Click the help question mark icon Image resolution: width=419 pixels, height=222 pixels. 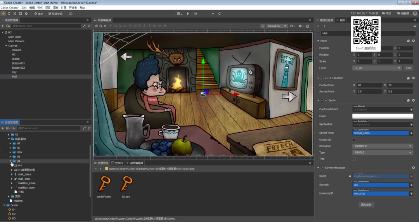[x=415, y=13]
